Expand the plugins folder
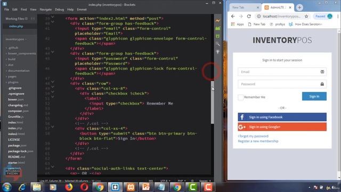 pos(12,82)
